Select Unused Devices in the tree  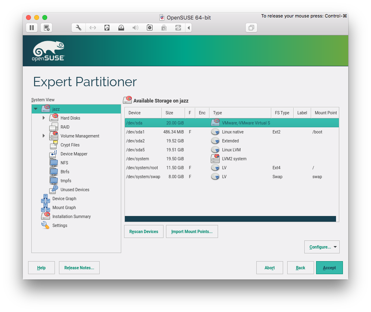(75, 190)
